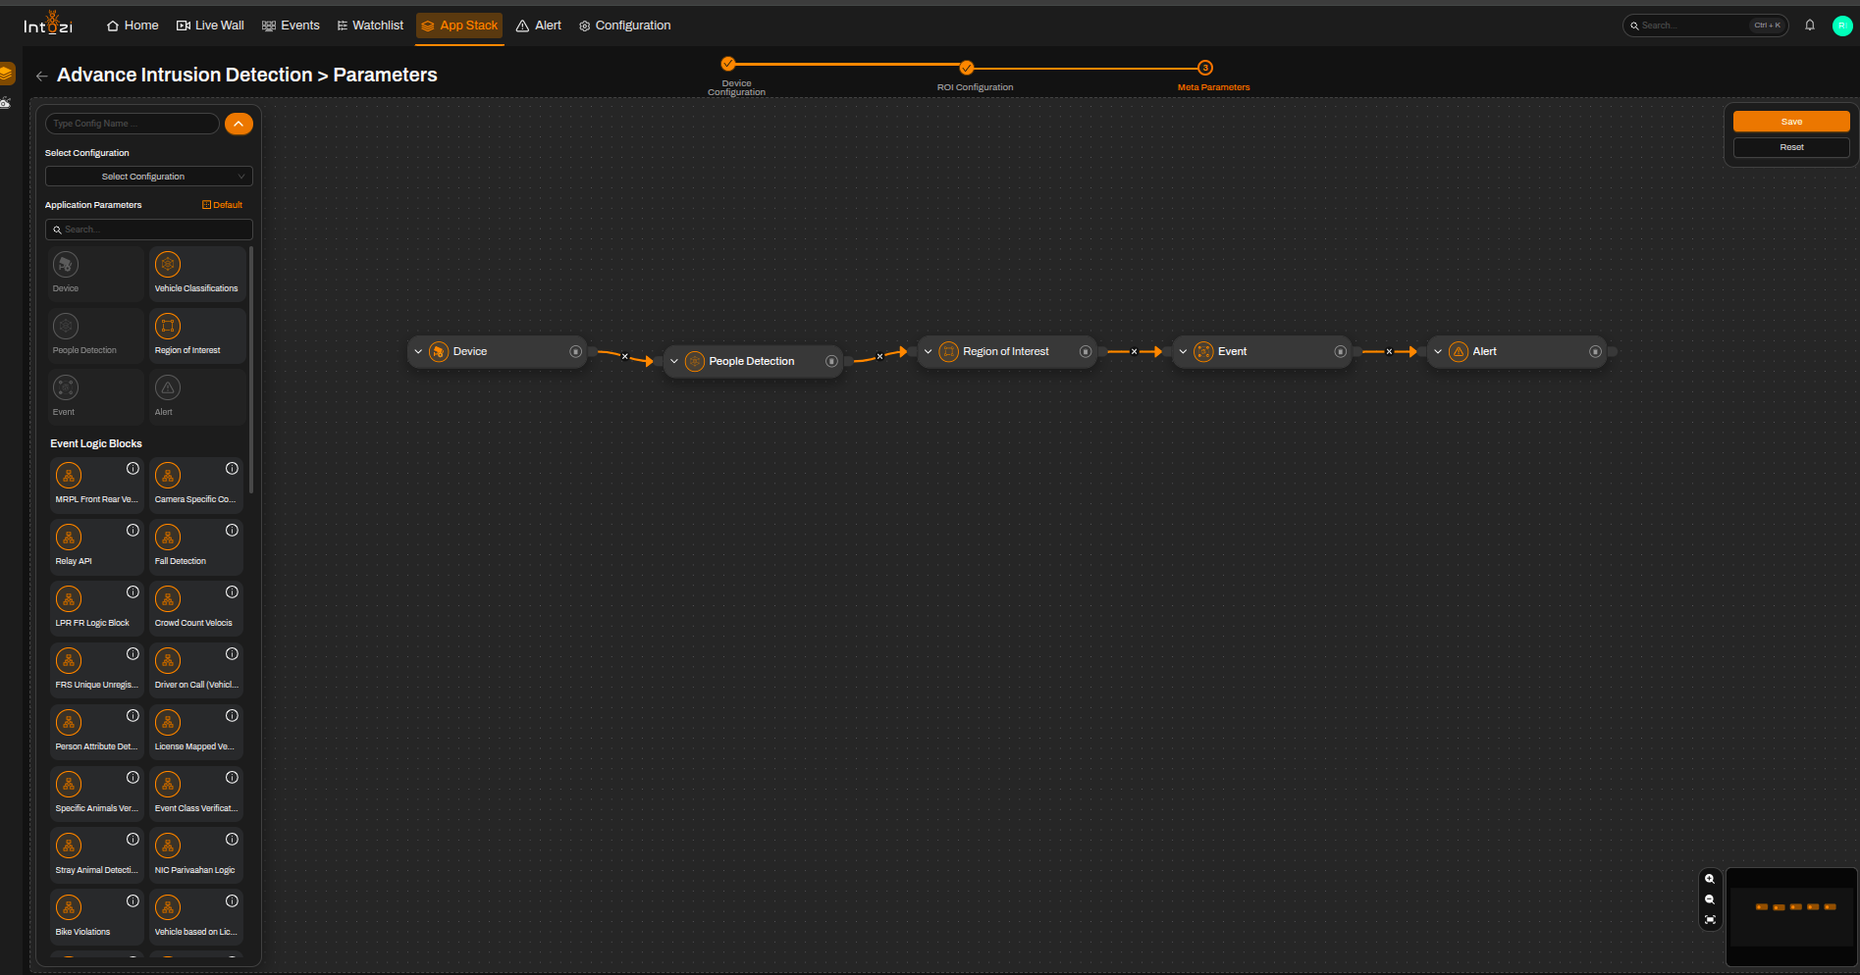Choose the Relay API logic block
This screenshot has height=975, width=1860.
tap(97, 547)
